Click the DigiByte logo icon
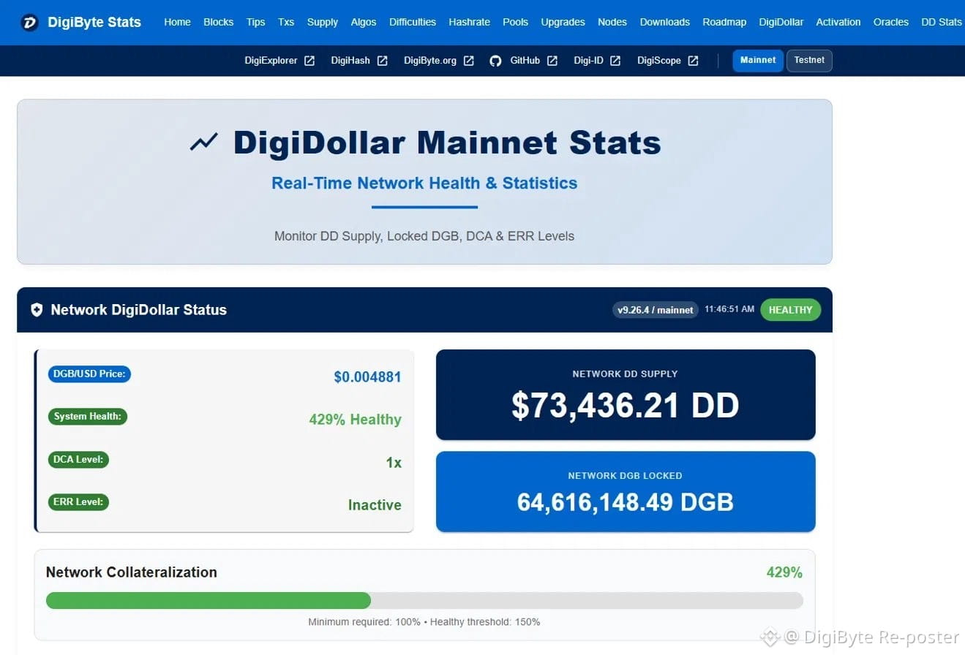 coord(30,22)
